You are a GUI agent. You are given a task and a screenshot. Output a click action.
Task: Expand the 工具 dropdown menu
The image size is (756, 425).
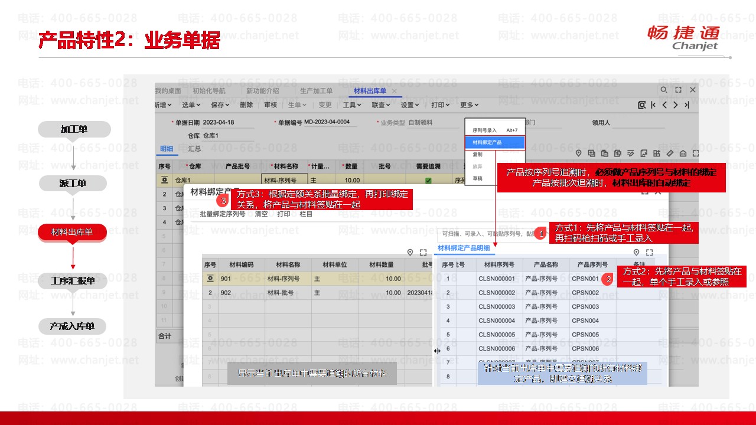pos(353,105)
